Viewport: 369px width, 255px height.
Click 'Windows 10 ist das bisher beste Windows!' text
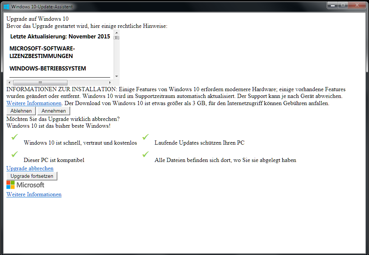[58, 126]
